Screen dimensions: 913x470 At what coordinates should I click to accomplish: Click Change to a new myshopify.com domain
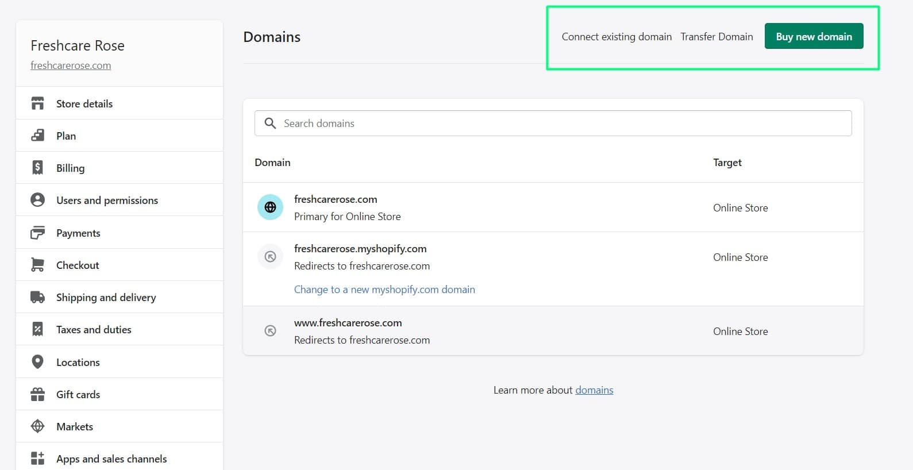pyautogui.click(x=384, y=289)
